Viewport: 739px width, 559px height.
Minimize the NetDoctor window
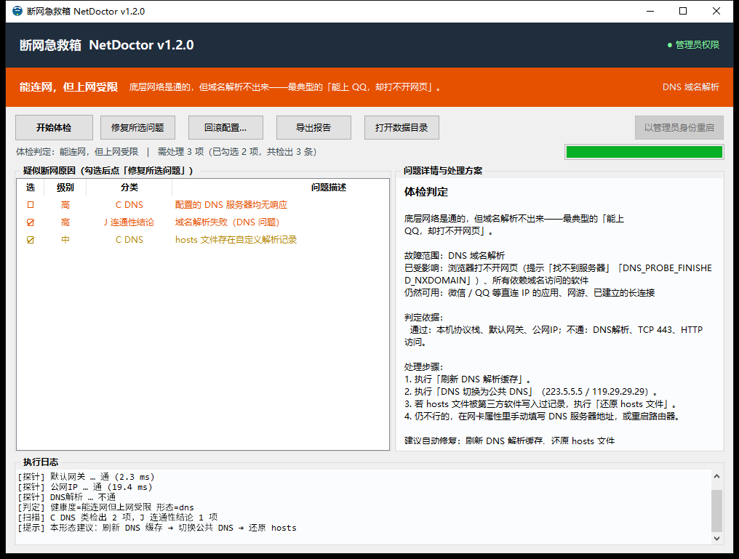tap(650, 11)
